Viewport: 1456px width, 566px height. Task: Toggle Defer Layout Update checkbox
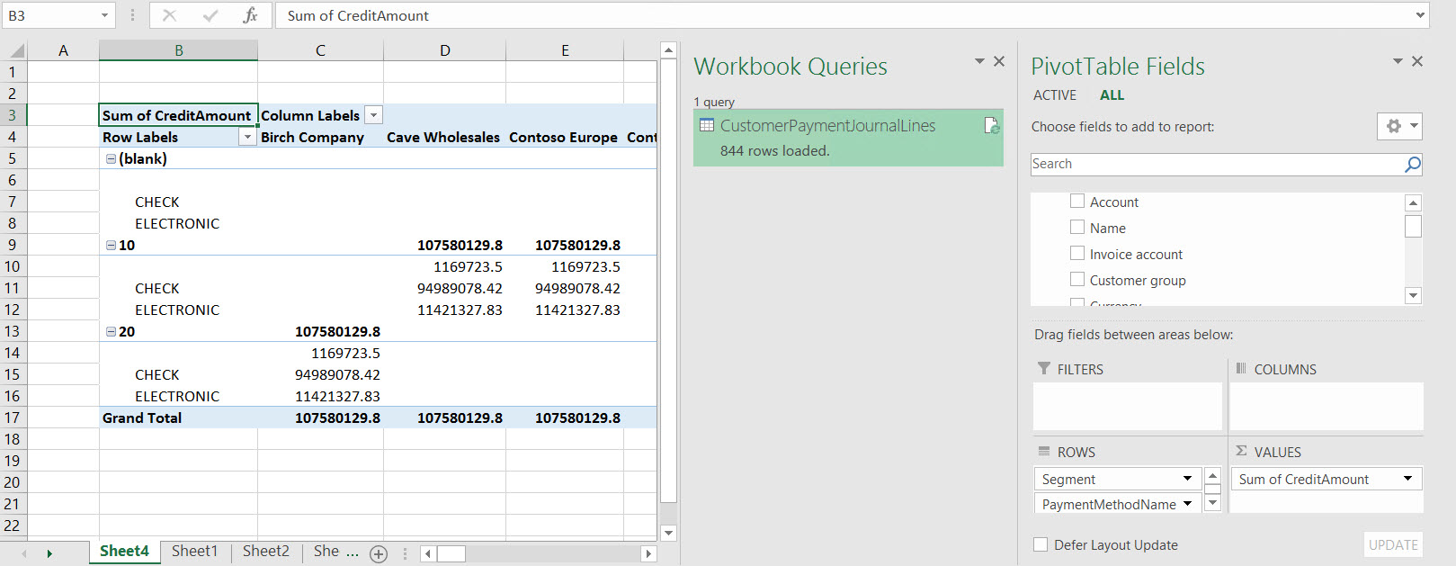pyautogui.click(x=1041, y=544)
